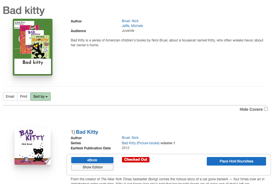Check the Hide Covers checkbox
The image size is (274, 184).
(x=266, y=109)
